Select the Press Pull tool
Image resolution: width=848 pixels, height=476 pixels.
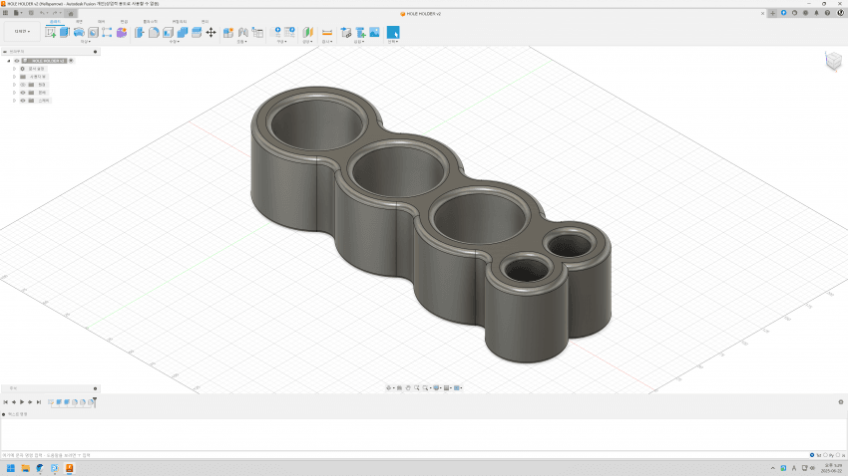pos(140,33)
